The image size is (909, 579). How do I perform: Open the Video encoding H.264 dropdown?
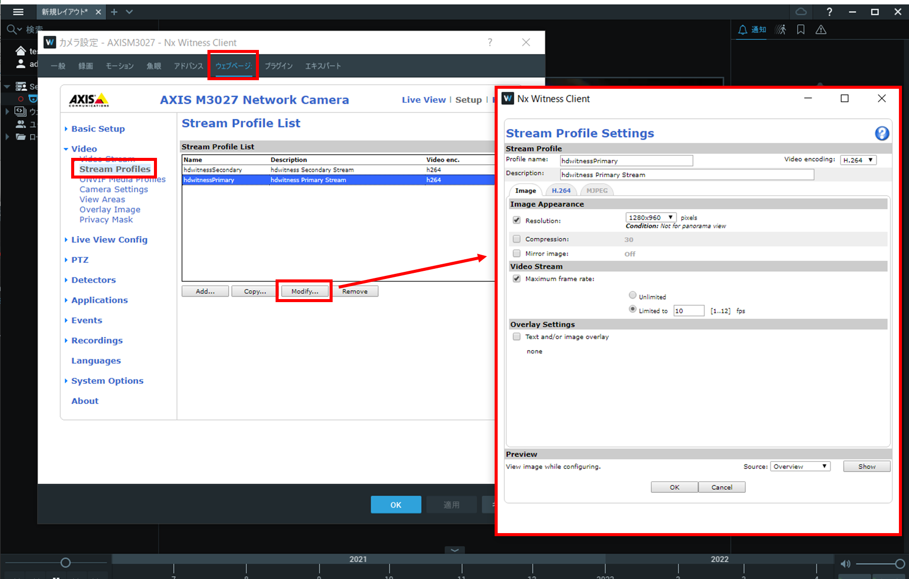click(x=858, y=160)
